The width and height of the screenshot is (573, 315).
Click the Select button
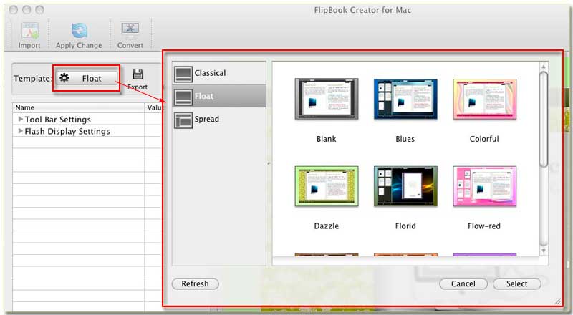(x=516, y=284)
